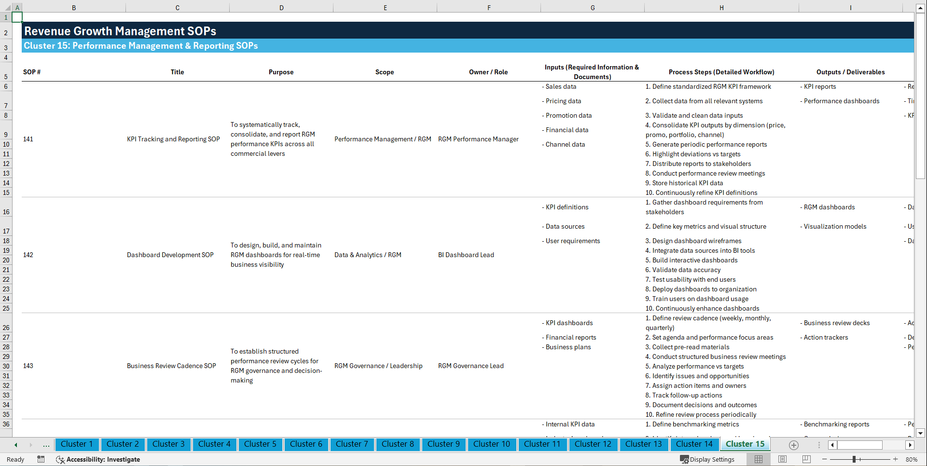Switch to the Cluster 3 sheet tab
This screenshot has height=466, width=927.
(x=168, y=444)
